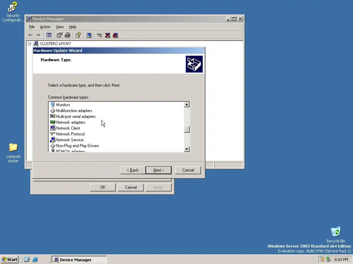The height and width of the screenshot is (264, 353).
Task: Click the CLUSTERC-LPVJV7 computer icon
Action: point(36,44)
